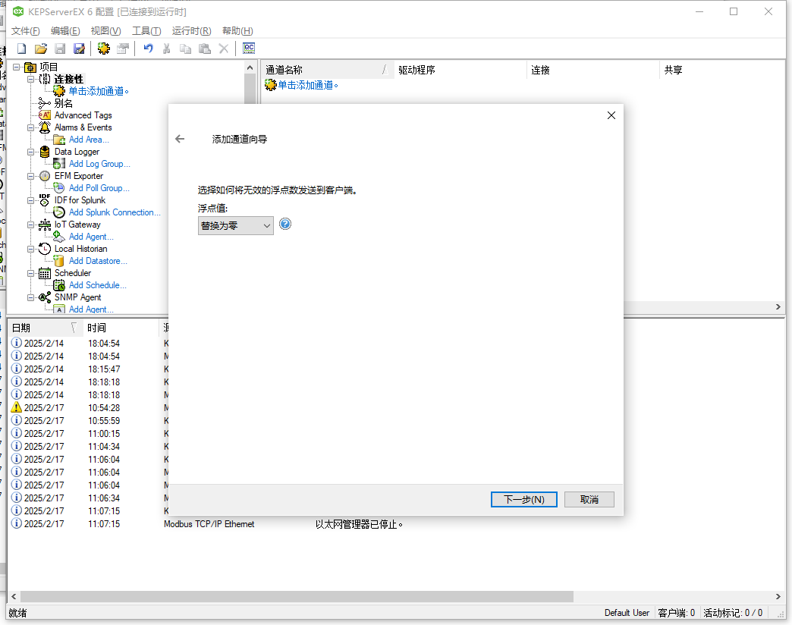
Task: Collapse the Local Historian node
Action: 31,249
